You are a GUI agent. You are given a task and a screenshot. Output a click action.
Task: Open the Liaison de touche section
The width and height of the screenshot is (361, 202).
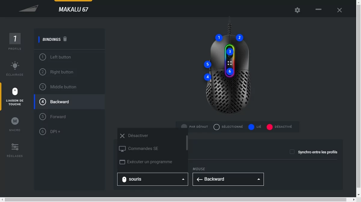pos(15,96)
